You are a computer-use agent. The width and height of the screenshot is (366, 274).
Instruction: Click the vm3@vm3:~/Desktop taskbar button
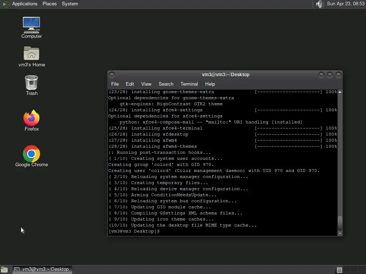42,269
